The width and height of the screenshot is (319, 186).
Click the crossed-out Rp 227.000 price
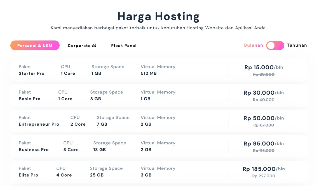(x=264, y=176)
